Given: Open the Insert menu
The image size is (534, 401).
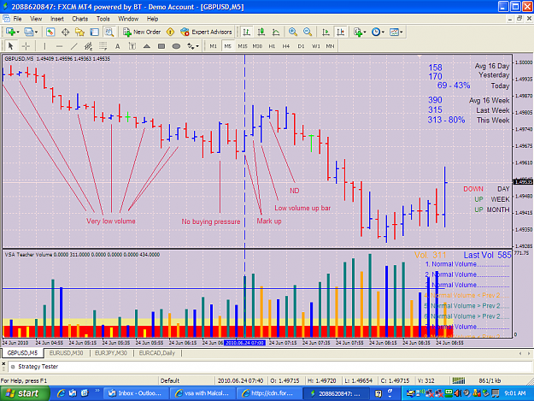Looking at the screenshot, I should (57, 19).
